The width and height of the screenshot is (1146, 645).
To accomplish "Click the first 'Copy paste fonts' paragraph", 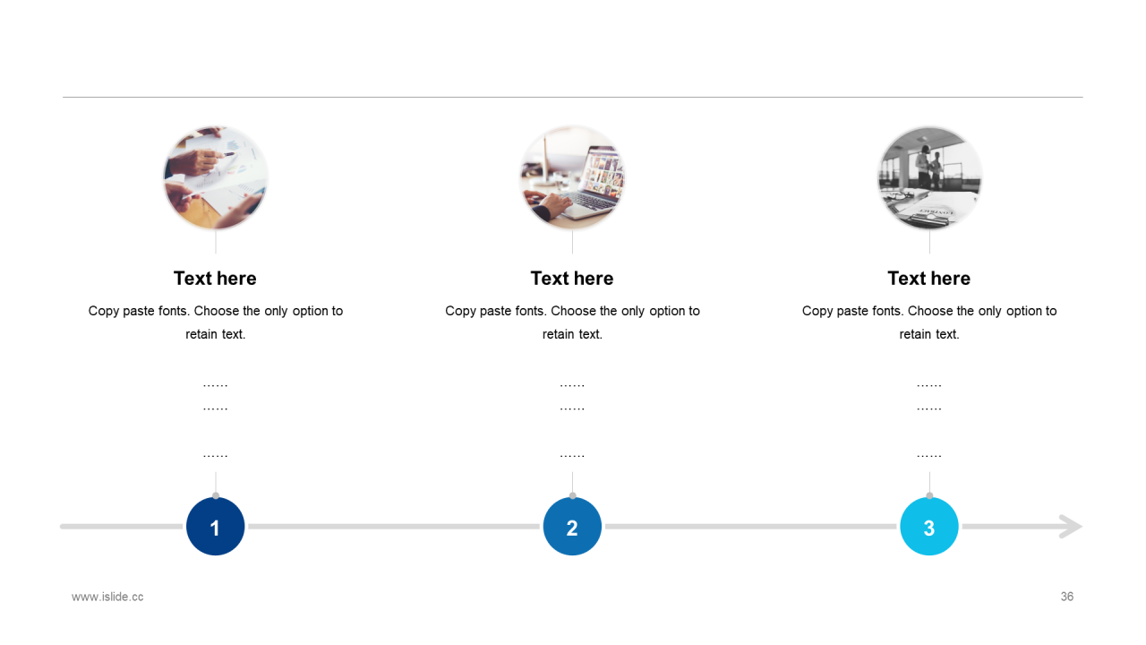I will [215, 322].
